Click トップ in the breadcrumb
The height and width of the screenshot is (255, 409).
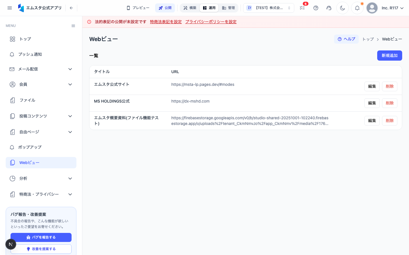368,39
